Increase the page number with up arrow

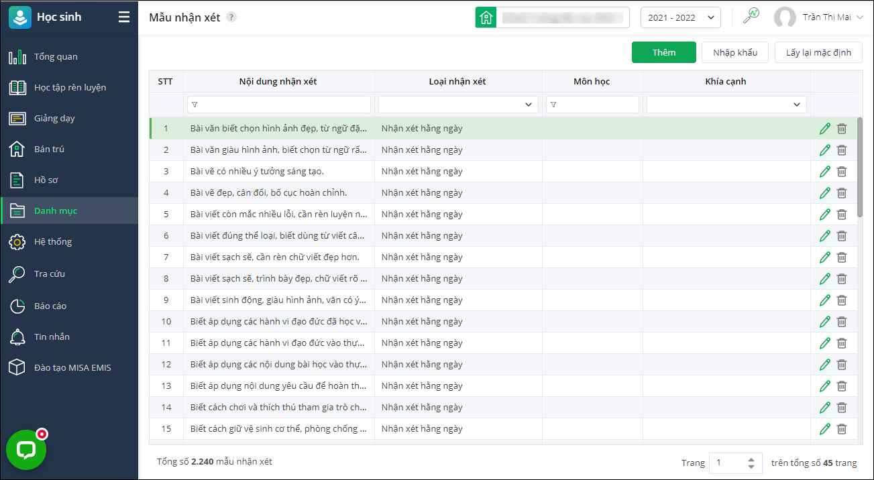tap(751, 459)
